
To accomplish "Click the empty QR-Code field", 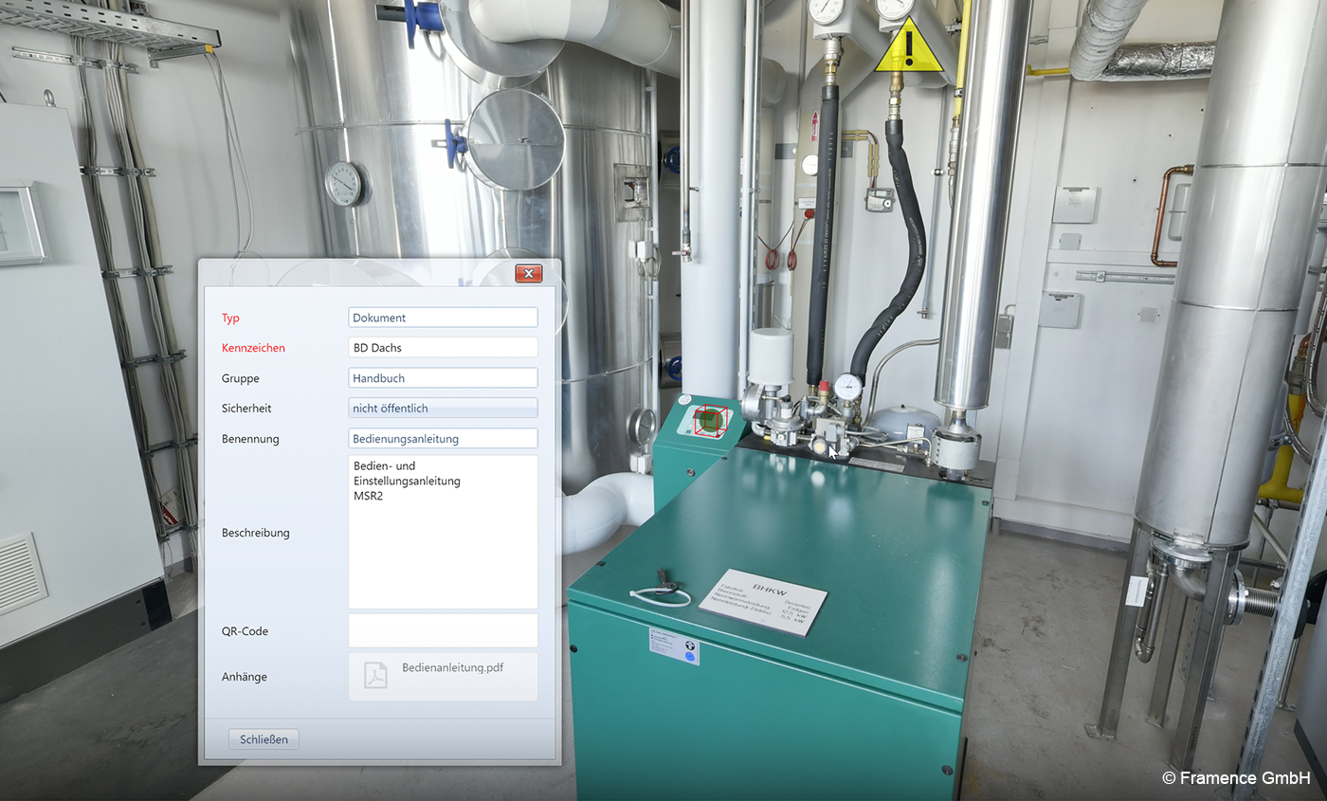I will coord(443,630).
